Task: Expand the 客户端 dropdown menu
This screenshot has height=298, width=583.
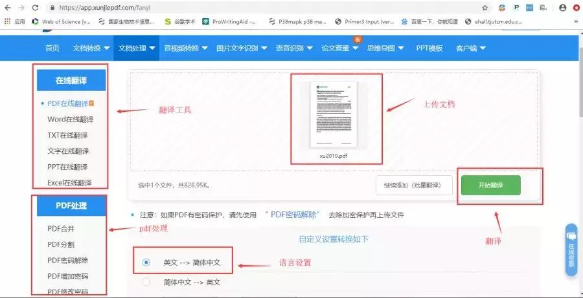Action: pos(471,48)
